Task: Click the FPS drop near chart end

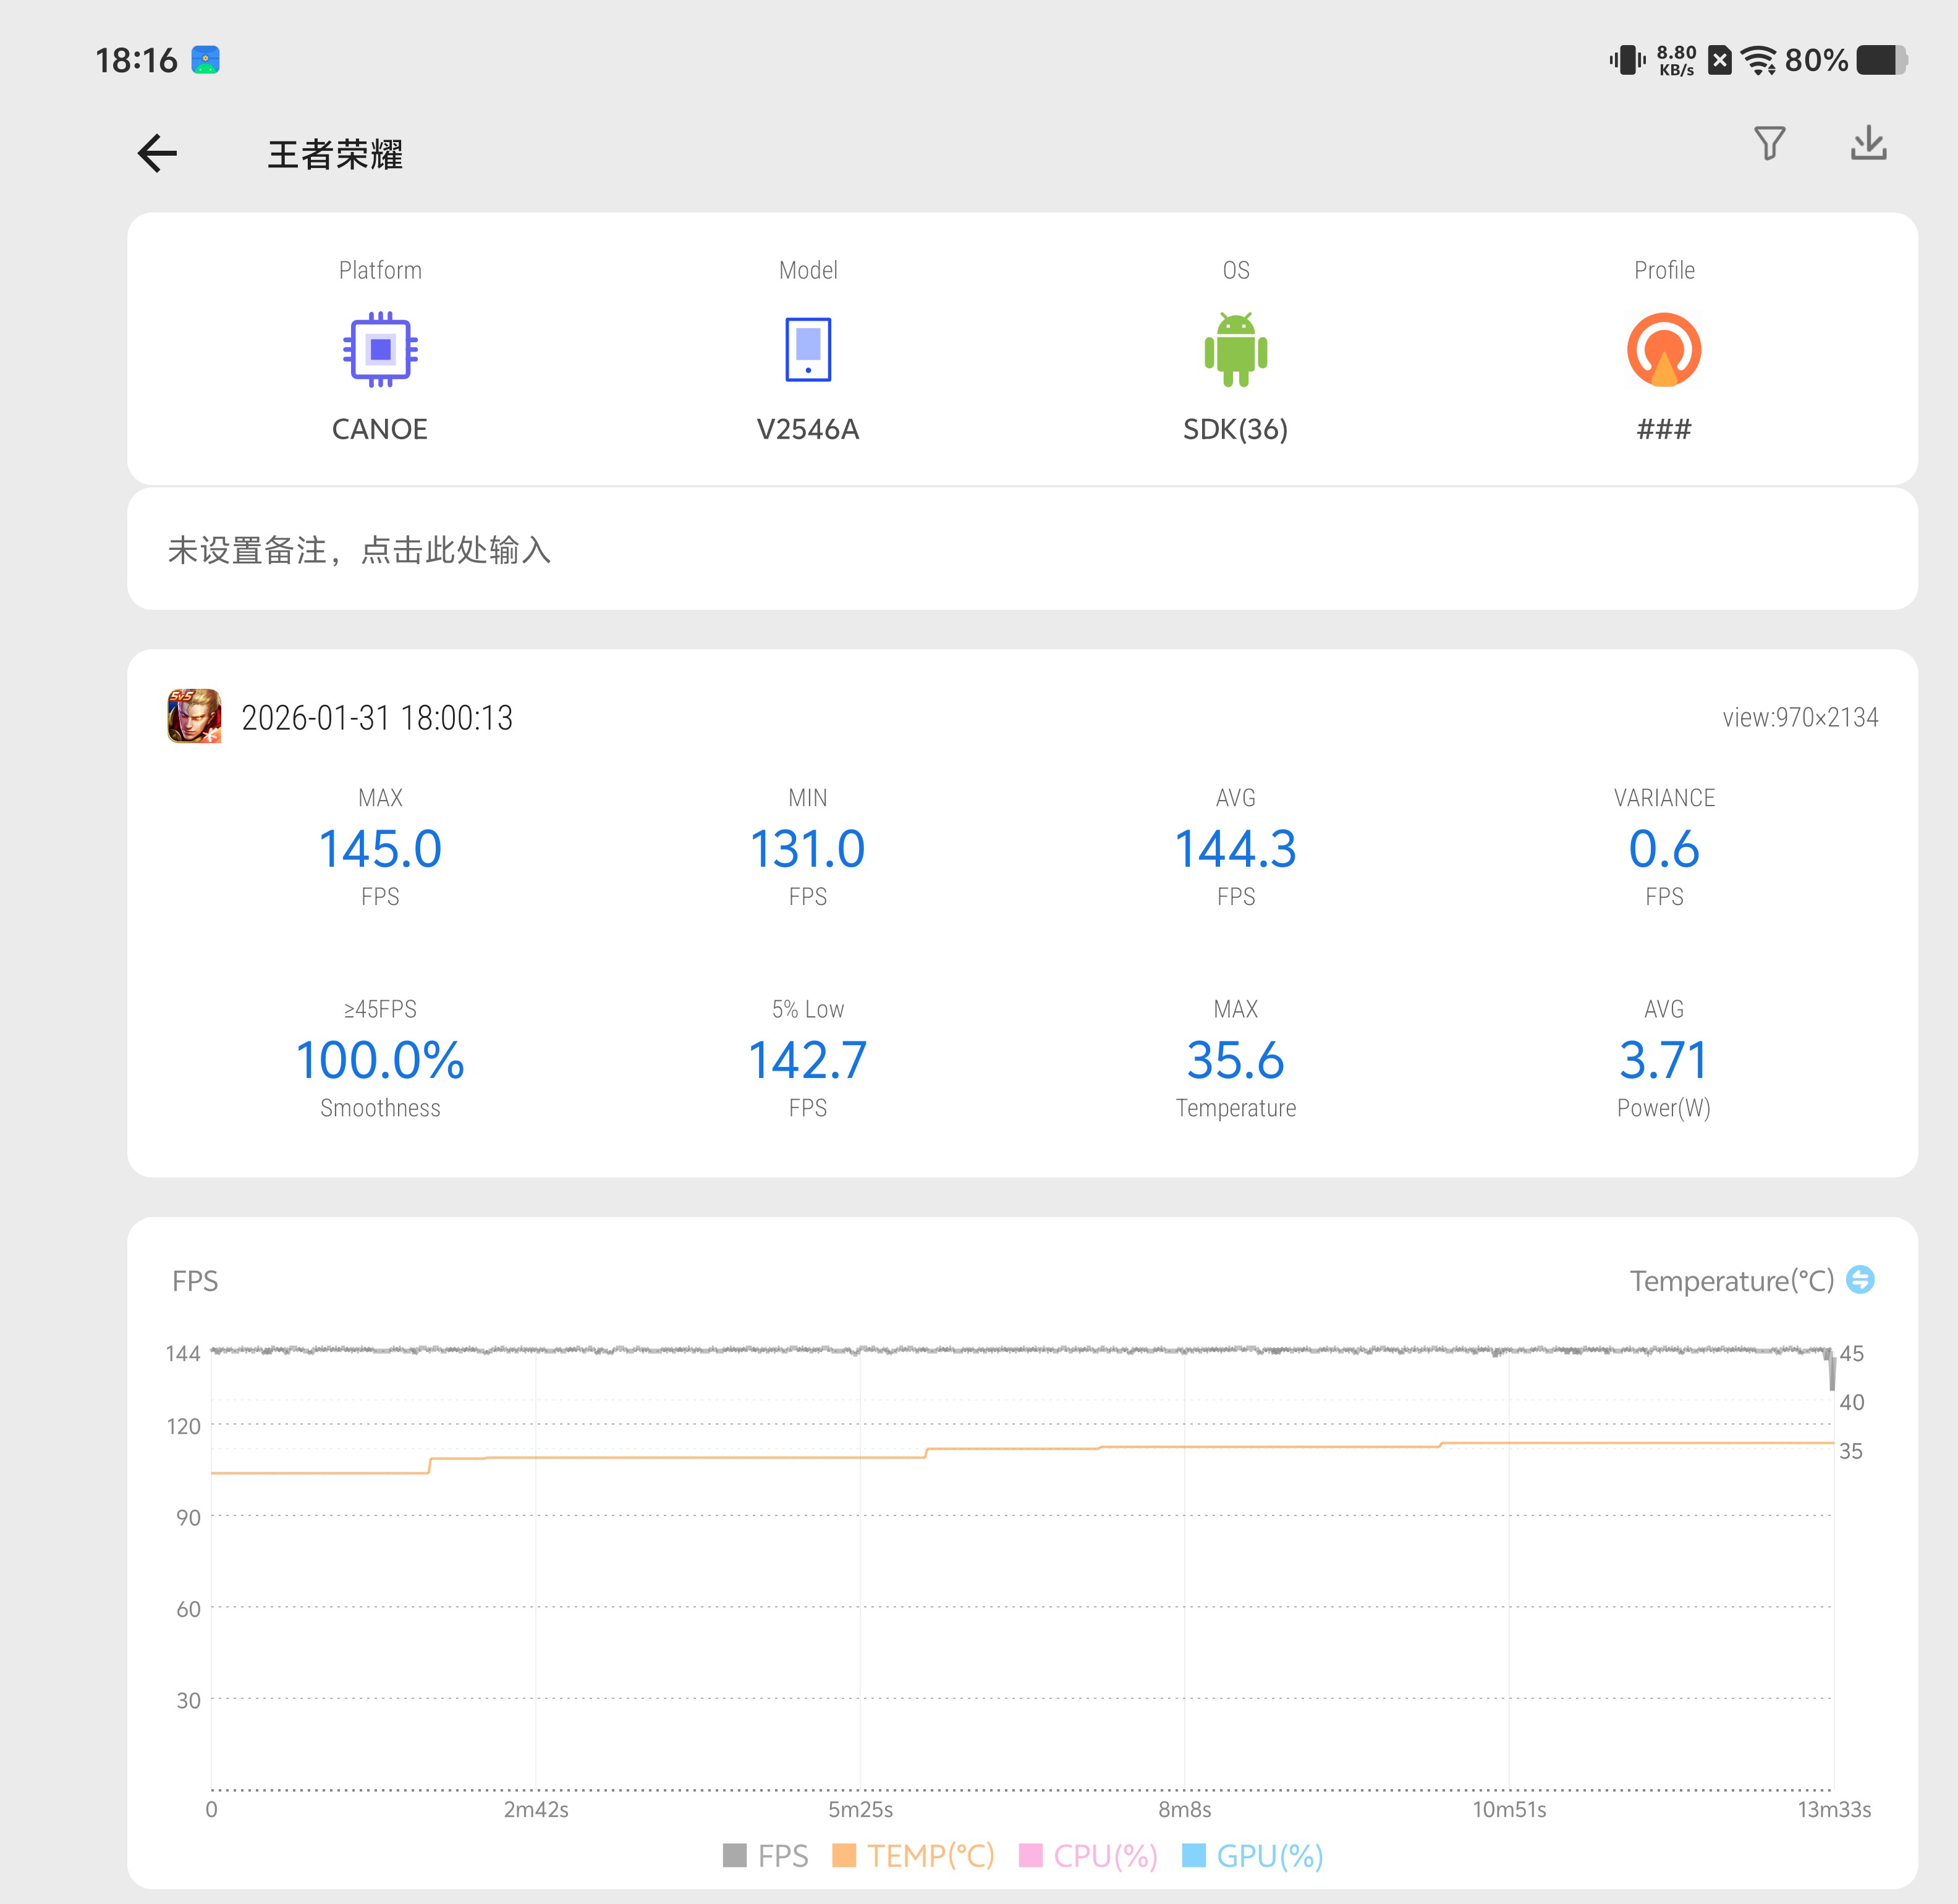Action: (x=1831, y=1372)
